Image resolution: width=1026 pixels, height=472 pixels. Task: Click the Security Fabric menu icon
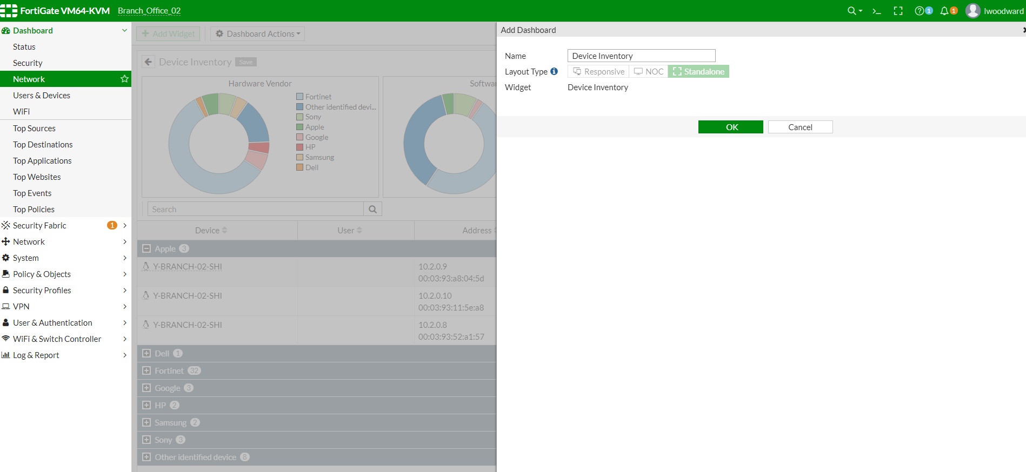6,225
